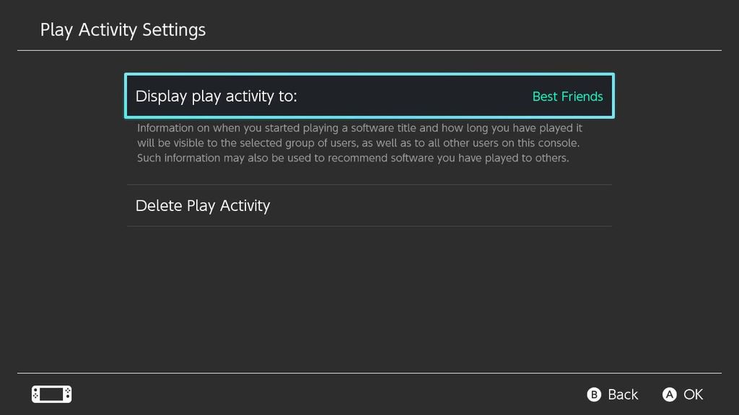
Task: Change the Best Friends visibility setting
Action: (x=567, y=96)
